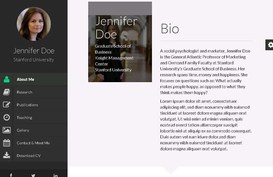Screen dimensions: 273x177
Task: Open the LinkedIn profile icon
Action: (55, 175)
